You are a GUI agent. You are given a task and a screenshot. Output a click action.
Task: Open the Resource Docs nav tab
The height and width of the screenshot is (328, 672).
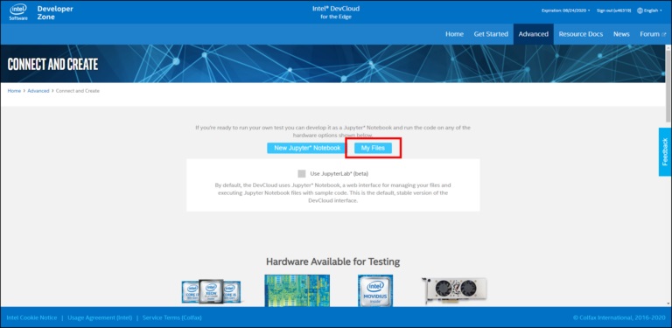tap(581, 34)
